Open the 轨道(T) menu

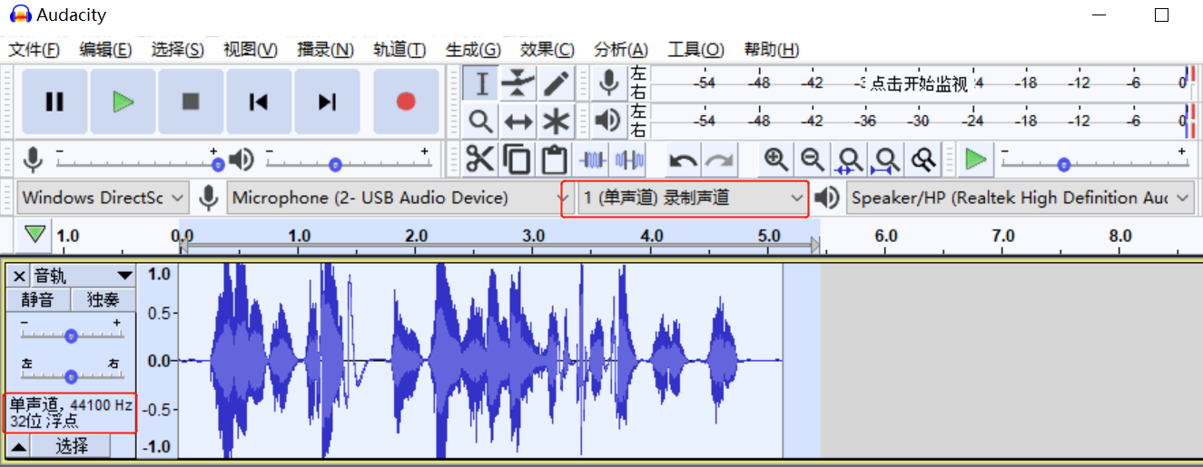coord(399,49)
